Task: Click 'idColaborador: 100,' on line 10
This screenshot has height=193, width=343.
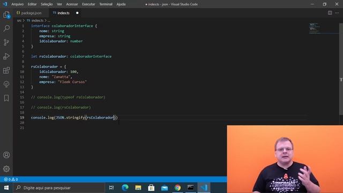Action: pos(58,71)
